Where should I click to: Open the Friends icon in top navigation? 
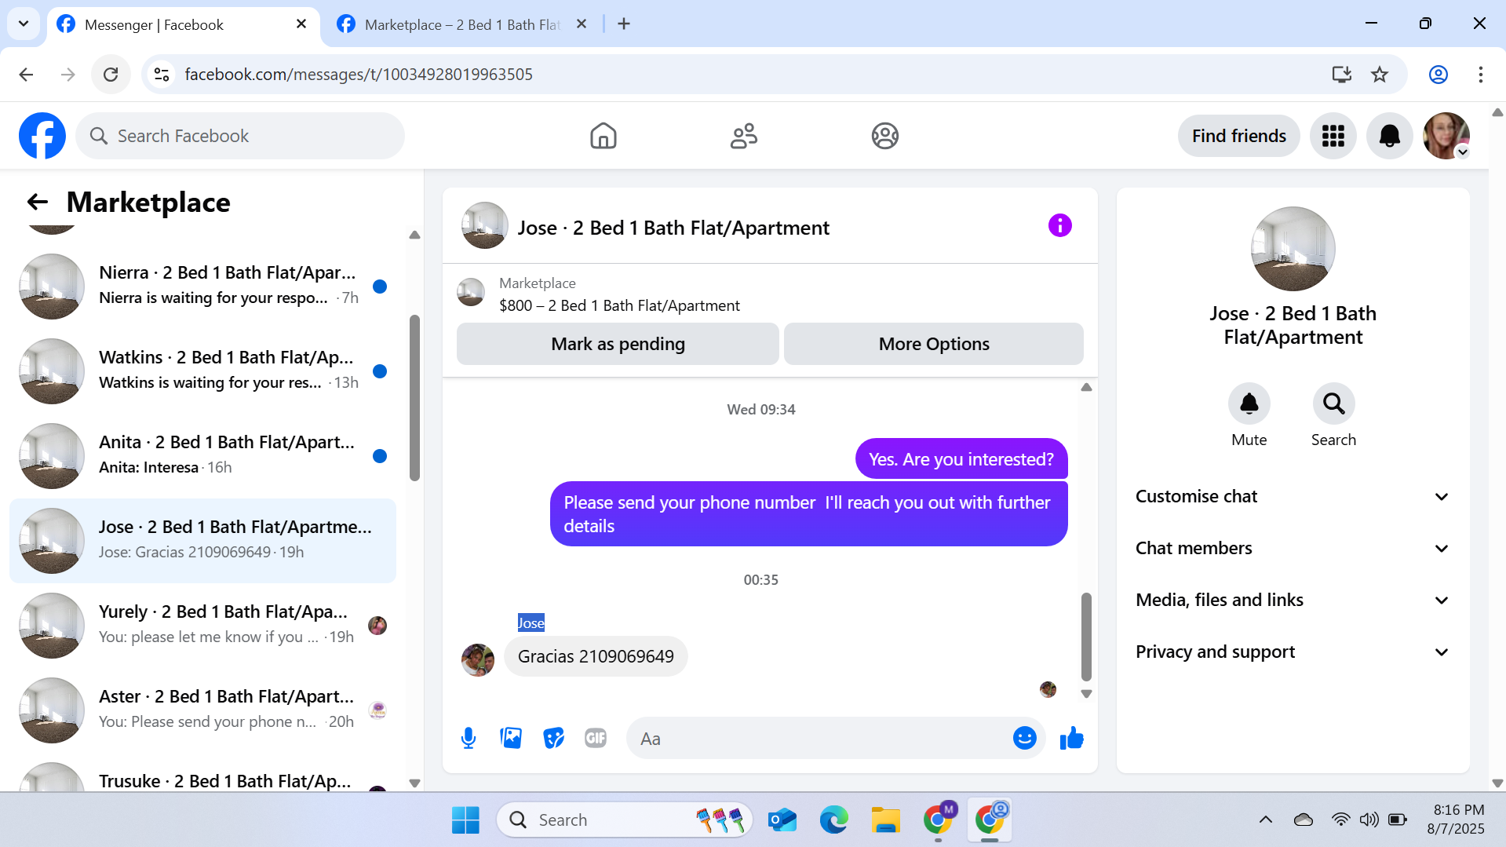coord(743,136)
